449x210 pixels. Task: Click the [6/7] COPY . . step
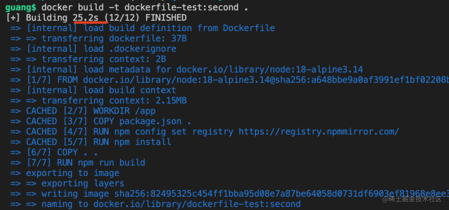pyautogui.click(x=62, y=152)
